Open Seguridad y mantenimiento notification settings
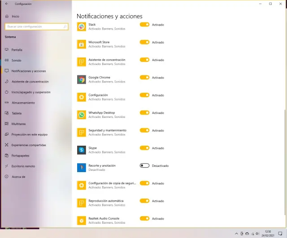Viewport: 287px width, 238px height. pyautogui.click(x=107, y=130)
